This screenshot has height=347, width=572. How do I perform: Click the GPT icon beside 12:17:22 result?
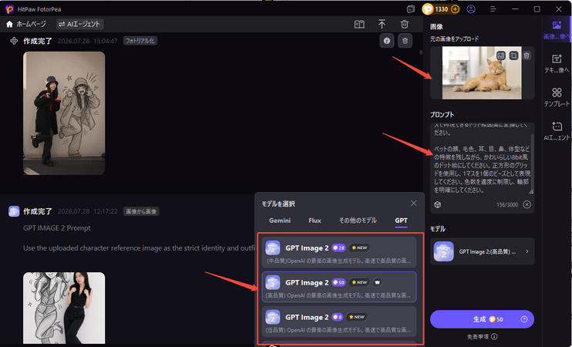[14, 211]
